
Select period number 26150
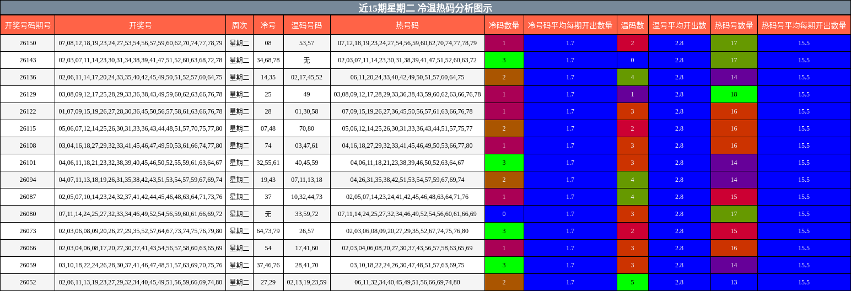point(28,43)
